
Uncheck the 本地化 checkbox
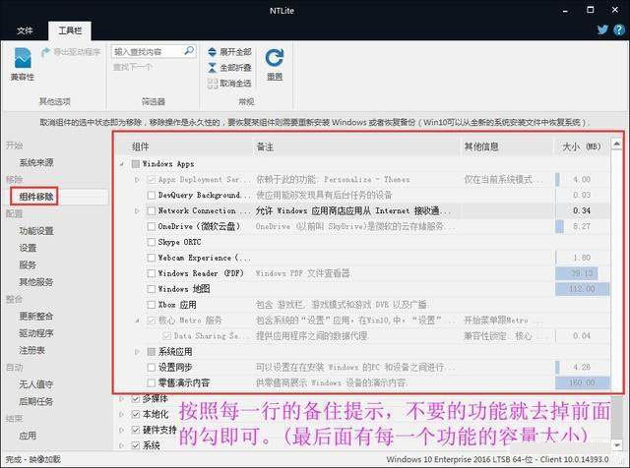tap(136, 414)
